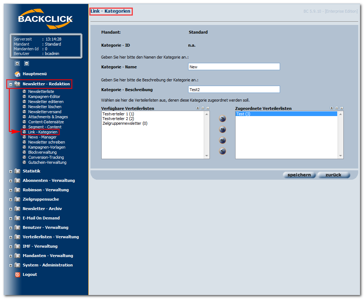364x299 pixels.
Task: Collapse all menu items with minus icon below server info
Action: [27, 63]
